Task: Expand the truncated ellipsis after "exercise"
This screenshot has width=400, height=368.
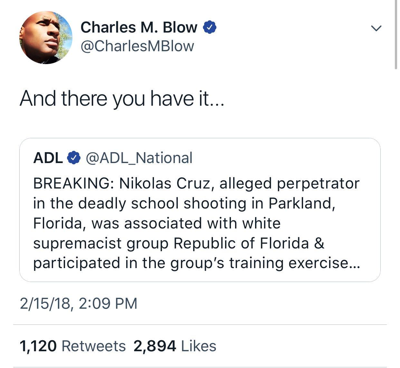Action: pos(354,264)
